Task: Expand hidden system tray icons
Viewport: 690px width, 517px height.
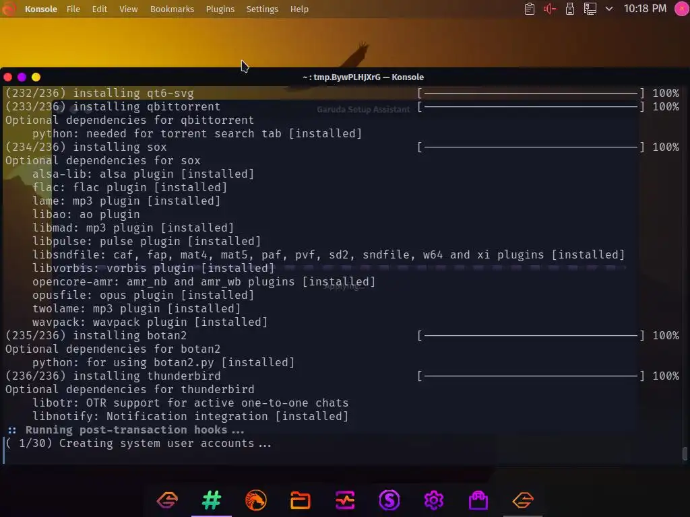Action: tap(609, 9)
